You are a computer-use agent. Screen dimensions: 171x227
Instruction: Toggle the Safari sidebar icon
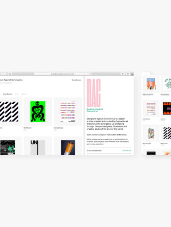(10, 74)
